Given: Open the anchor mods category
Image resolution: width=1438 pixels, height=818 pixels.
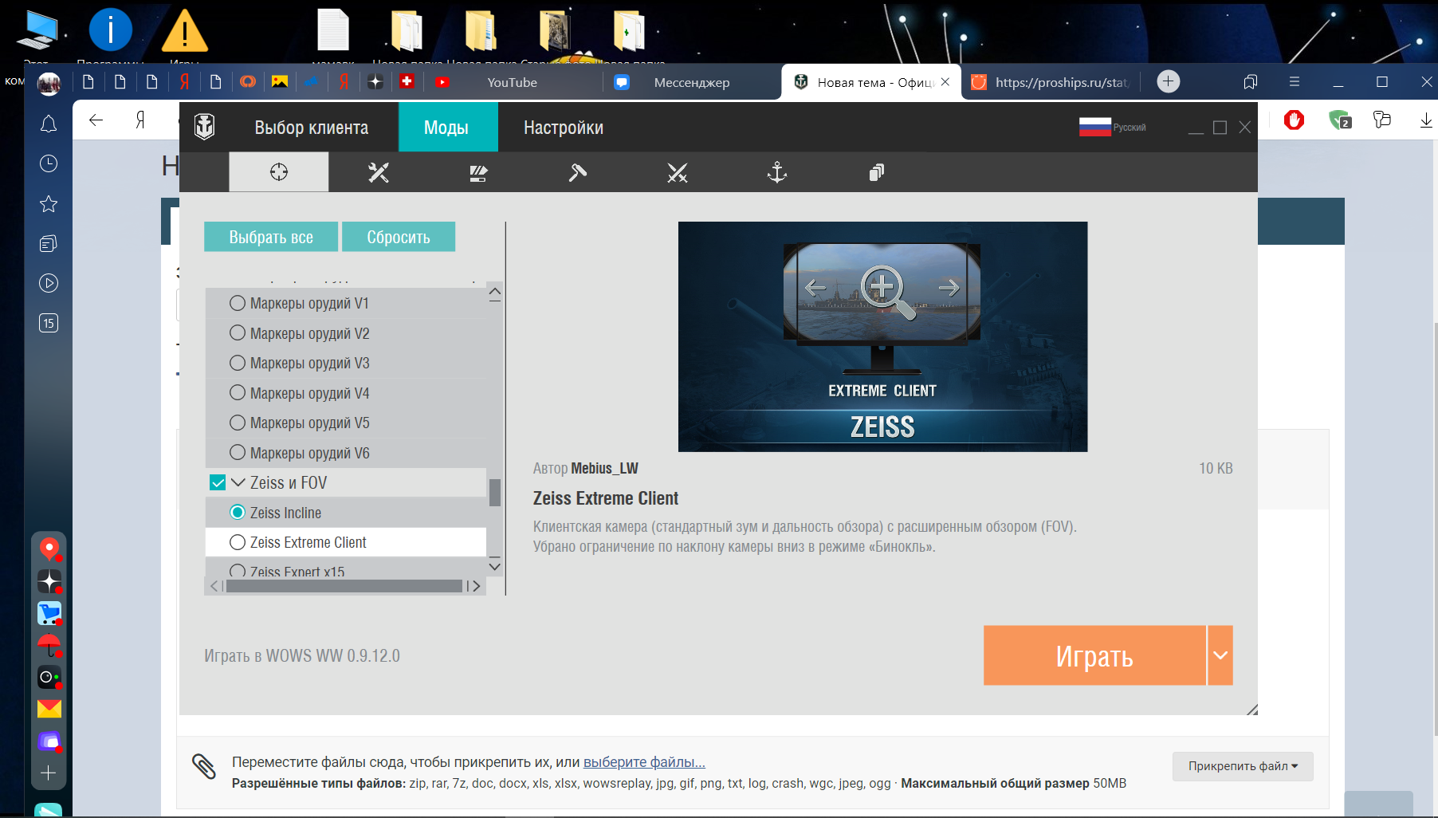Looking at the screenshot, I should pyautogui.click(x=777, y=172).
